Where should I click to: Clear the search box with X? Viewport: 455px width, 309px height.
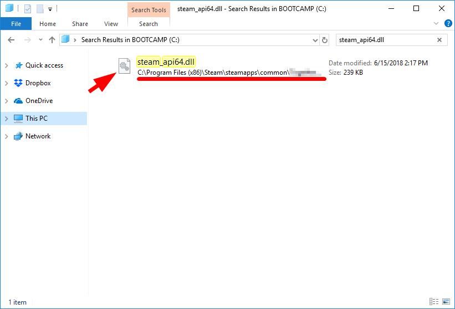(440, 40)
